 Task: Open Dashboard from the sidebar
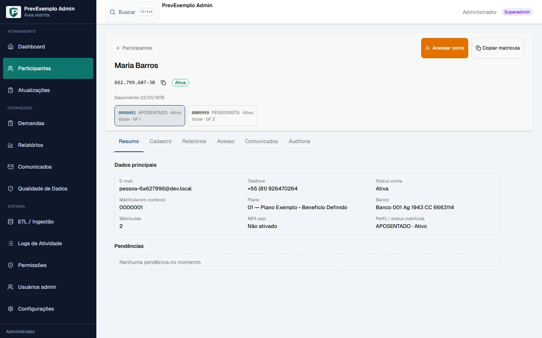click(x=48, y=47)
